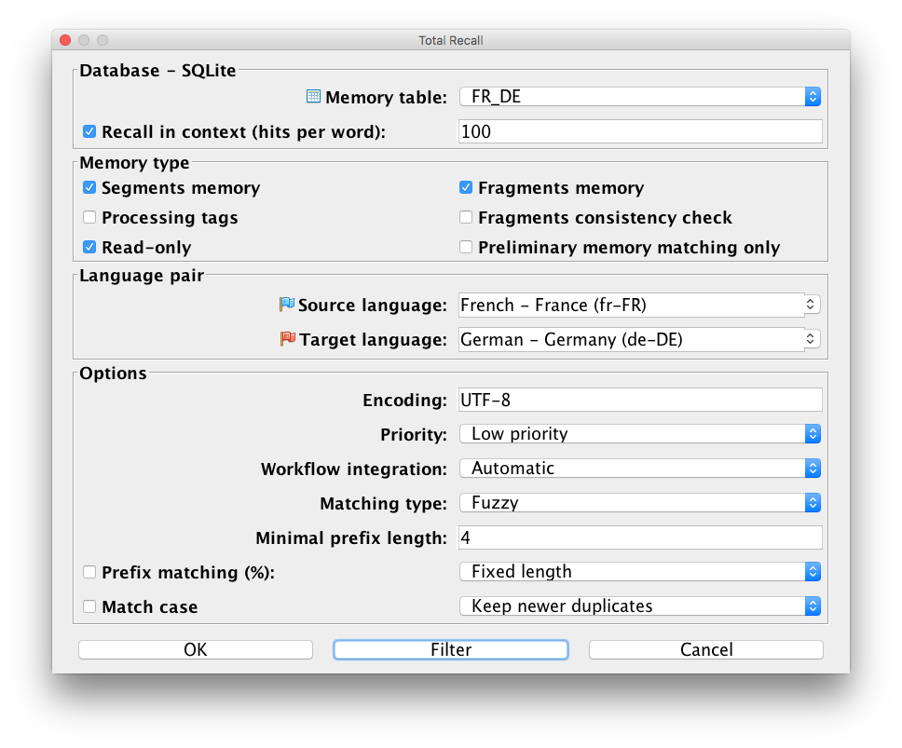Click the OK button
This screenshot has height=748, width=902.
click(196, 649)
